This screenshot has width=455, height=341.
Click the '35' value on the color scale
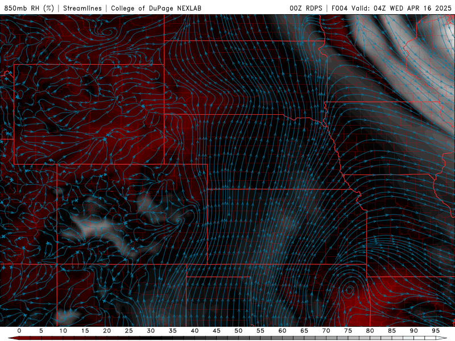coord(173,331)
